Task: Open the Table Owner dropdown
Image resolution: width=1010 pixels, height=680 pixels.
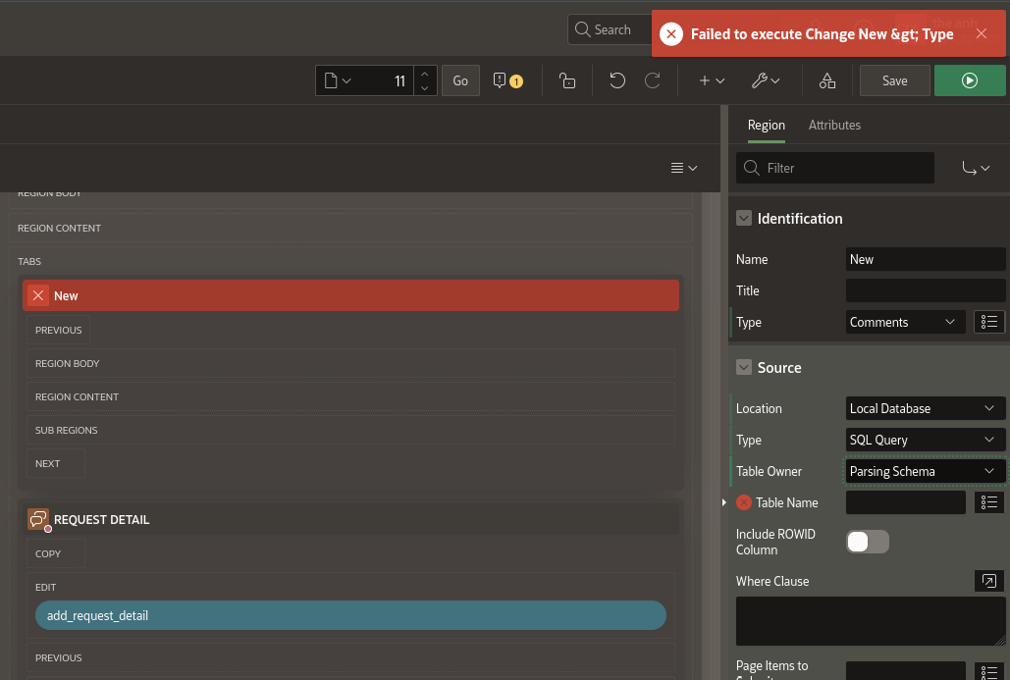Action: coord(925,471)
